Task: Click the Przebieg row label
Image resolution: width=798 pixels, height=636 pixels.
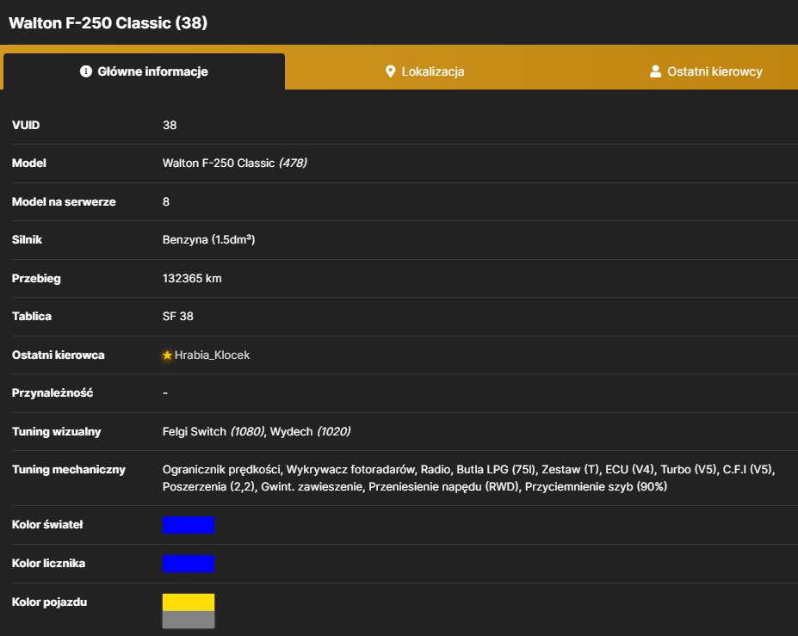Action: pos(36,278)
